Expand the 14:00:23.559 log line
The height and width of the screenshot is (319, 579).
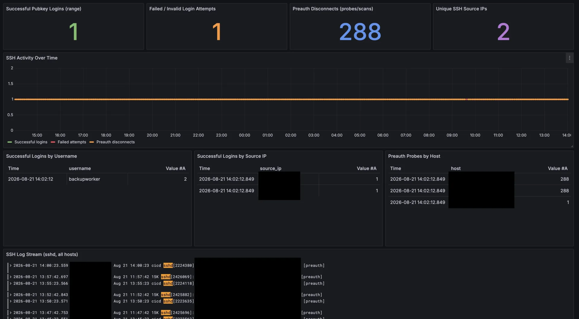point(11,266)
